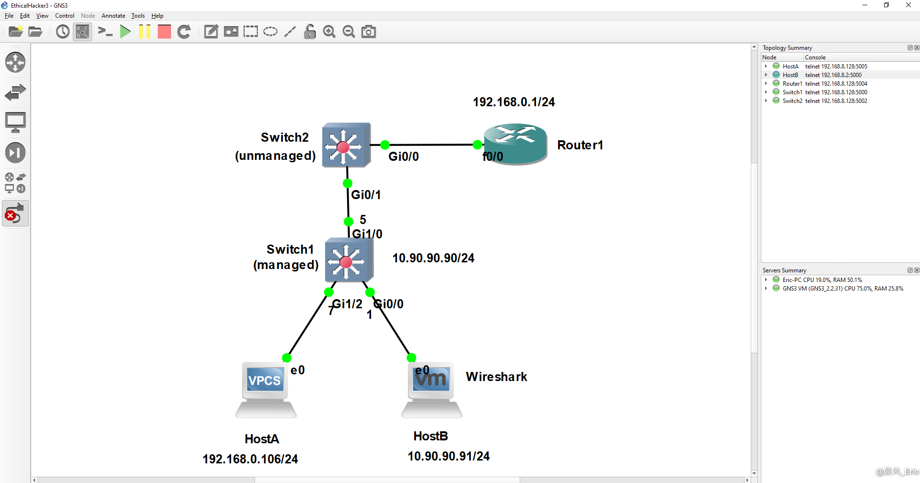Click canvas vertical scrollbar down arrow
920x483 pixels.
click(x=754, y=473)
